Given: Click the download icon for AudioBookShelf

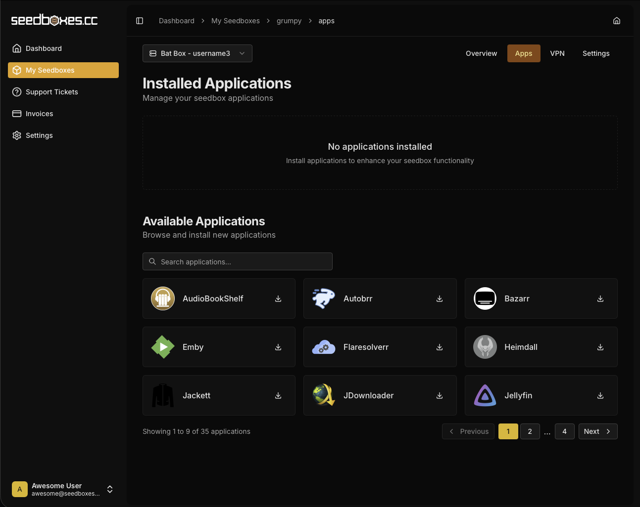Looking at the screenshot, I should click(278, 299).
